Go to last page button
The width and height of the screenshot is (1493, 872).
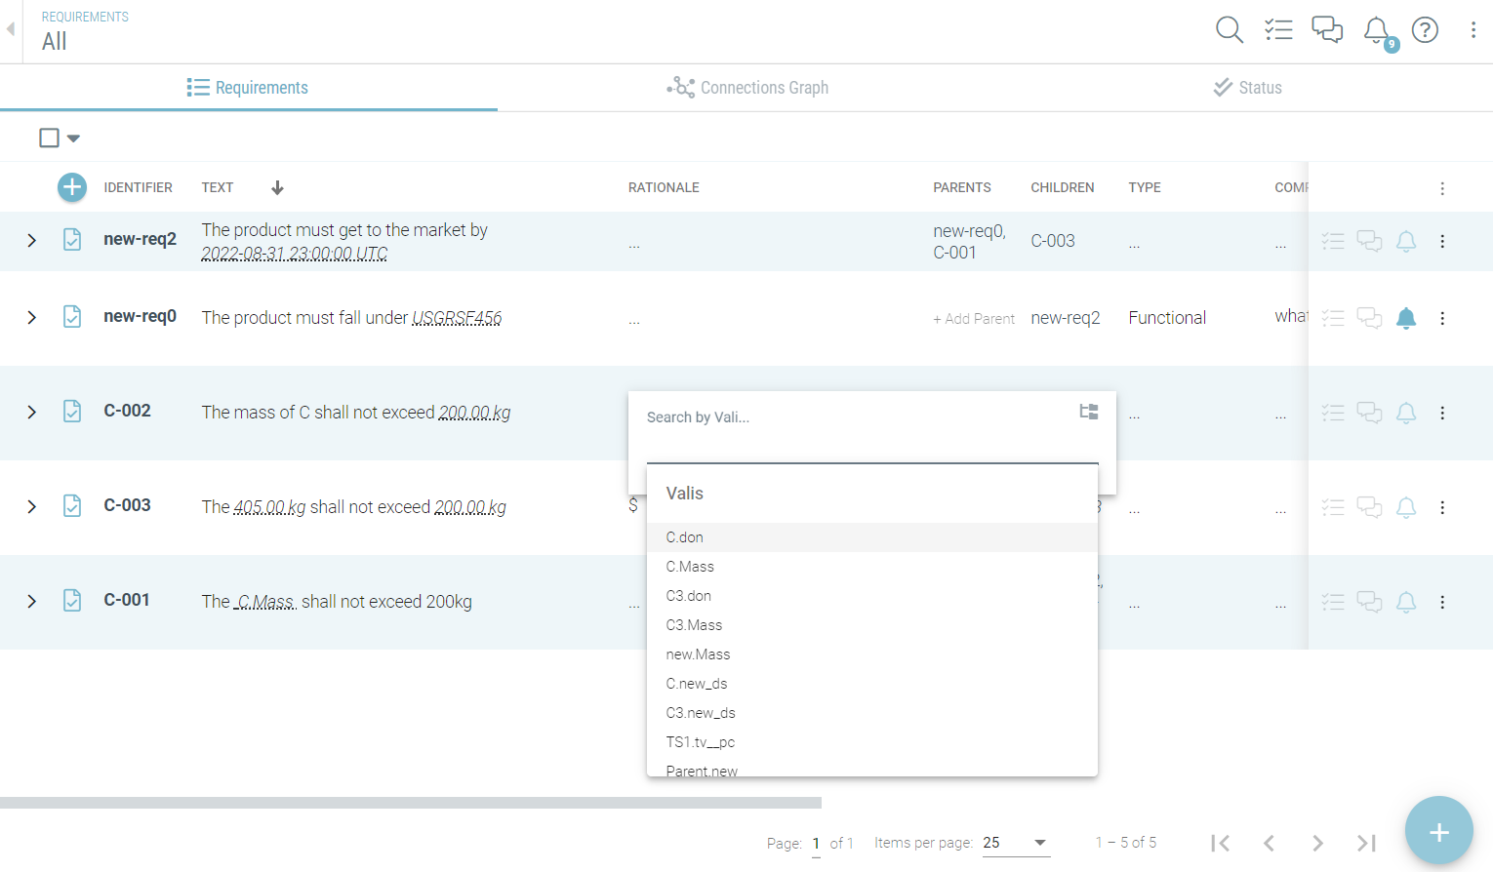pyautogui.click(x=1366, y=843)
